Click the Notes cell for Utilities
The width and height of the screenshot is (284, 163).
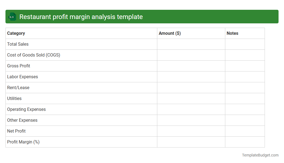click(245, 98)
